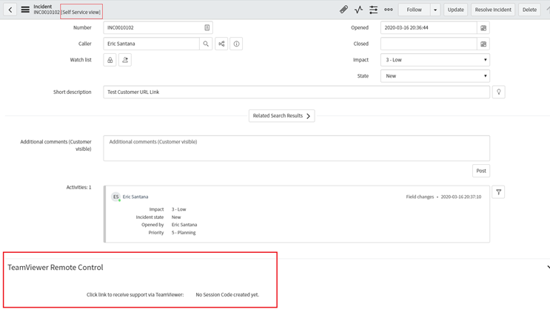Open more options ellipsis icon
The image size is (550, 309).
click(389, 10)
